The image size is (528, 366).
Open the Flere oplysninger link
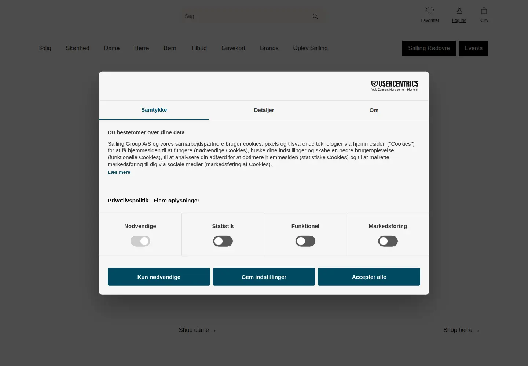coord(176,201)
